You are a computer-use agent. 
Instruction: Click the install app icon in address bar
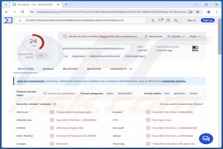pos(190,12)
